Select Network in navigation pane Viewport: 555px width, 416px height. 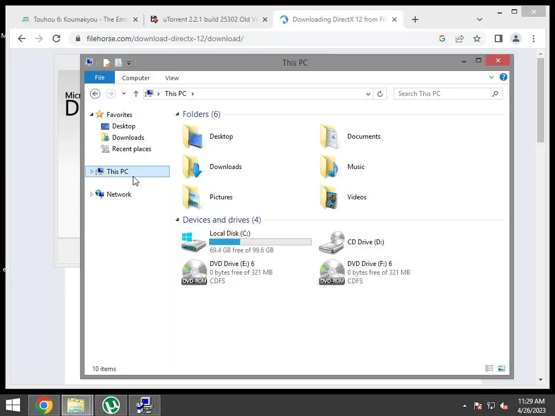point(119,194)
